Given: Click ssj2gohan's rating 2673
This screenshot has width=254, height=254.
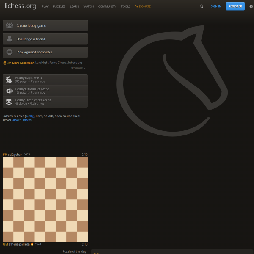Looking at the screenshot, I should pyautogui.click(x=27, y=155).
